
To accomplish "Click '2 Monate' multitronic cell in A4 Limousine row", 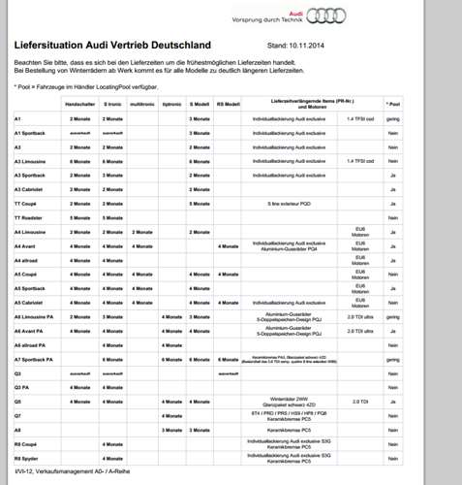I will (x=142, y=233).
